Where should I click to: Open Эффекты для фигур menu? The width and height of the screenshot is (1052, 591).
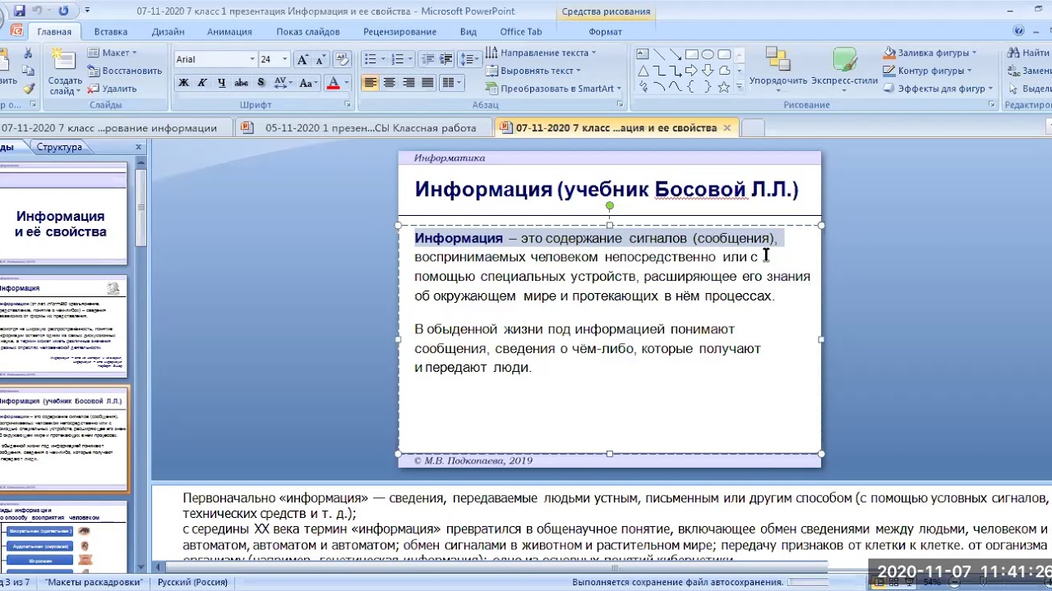[938, 89]
